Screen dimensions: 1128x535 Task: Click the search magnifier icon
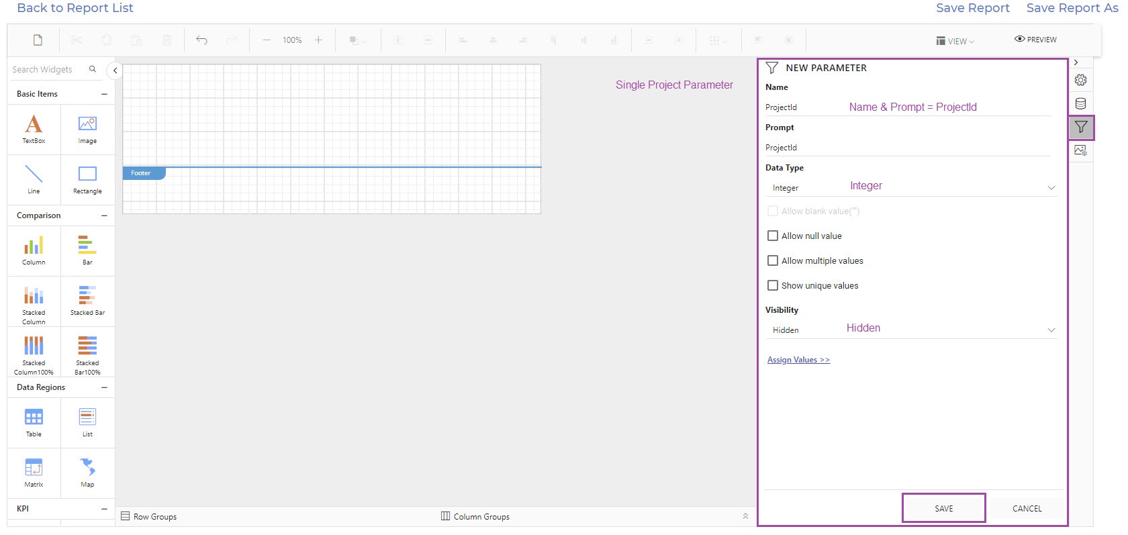(93, 69)
